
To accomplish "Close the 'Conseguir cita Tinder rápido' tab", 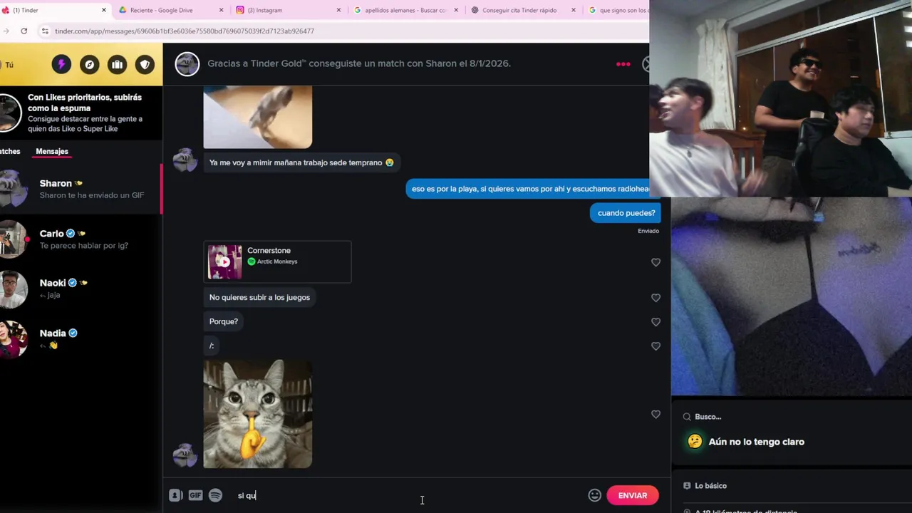I will [x=574, y=10].
